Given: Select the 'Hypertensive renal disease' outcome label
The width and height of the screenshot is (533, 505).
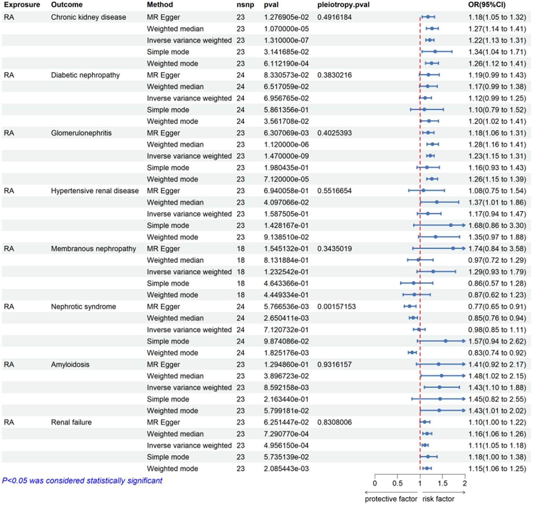Looking at the screenshot, I should point(94,191).
